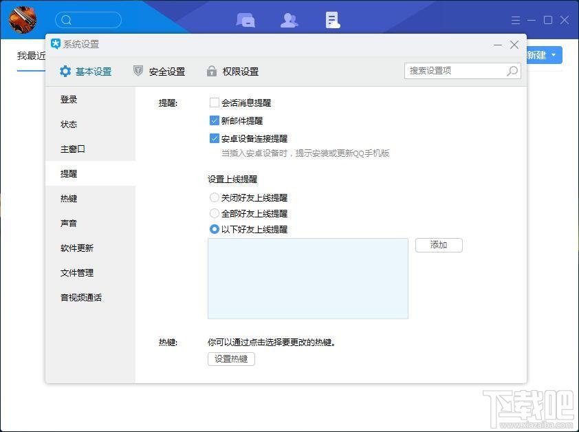Open the 声音 settings section
579x432 pixels.
pyautogui.click(x=69, y=223)
